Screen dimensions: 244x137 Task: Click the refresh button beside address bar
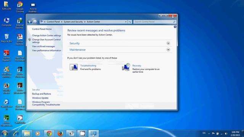click(x=130, y=22)
